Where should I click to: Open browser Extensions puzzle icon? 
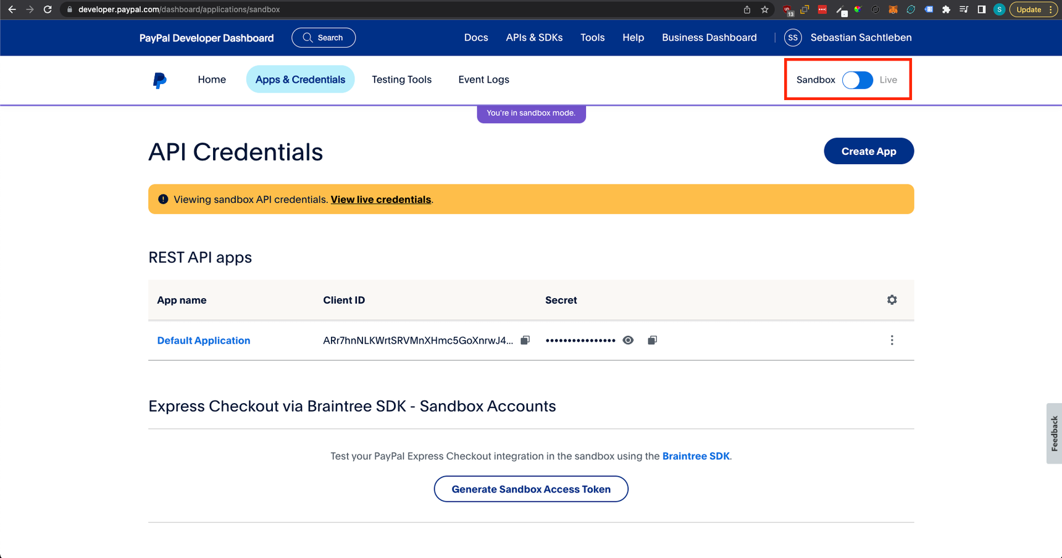tap(946, 9)
